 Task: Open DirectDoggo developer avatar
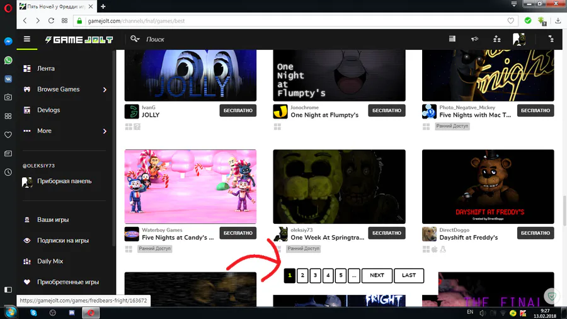tap(429, 234)
